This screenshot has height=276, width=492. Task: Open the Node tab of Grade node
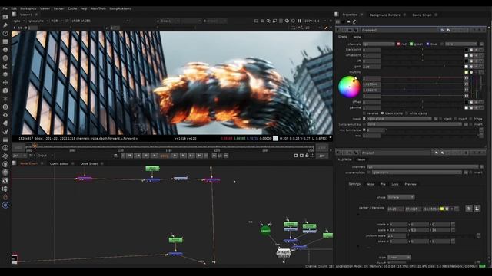point(357,37)
